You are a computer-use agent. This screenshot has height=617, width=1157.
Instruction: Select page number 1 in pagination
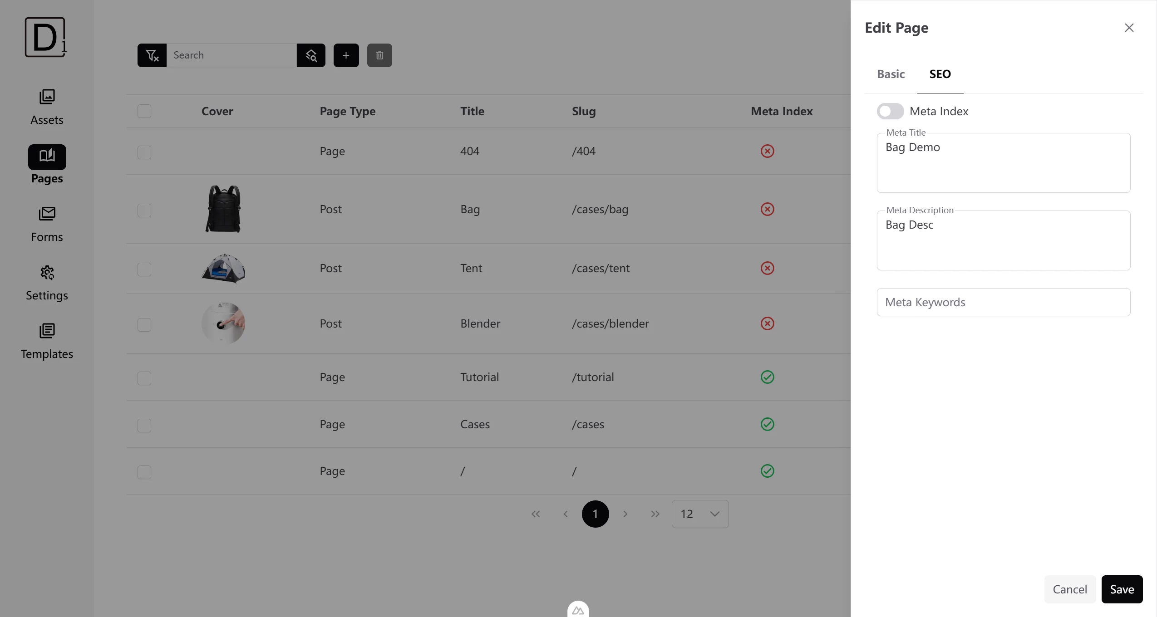596,514
